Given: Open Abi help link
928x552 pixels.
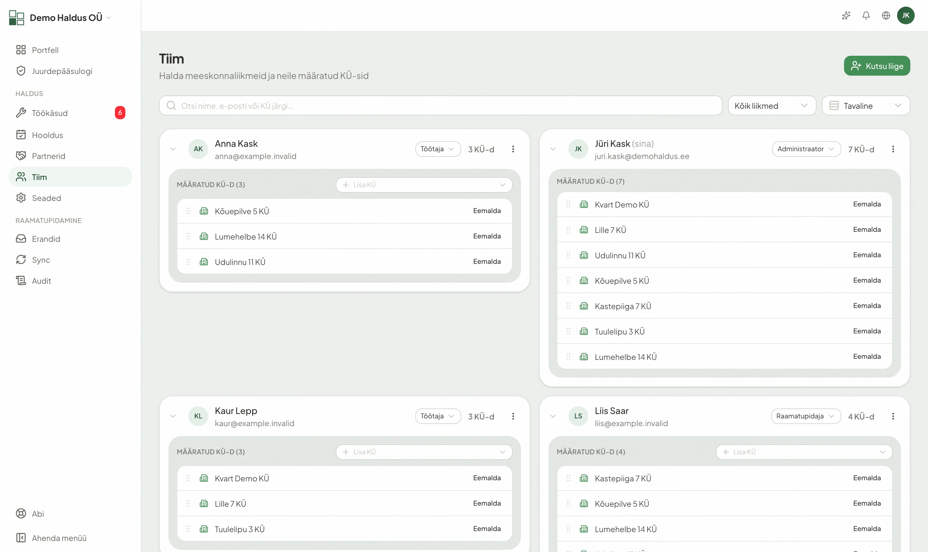Looking at the screenshot, I should [x=70, y=513].
